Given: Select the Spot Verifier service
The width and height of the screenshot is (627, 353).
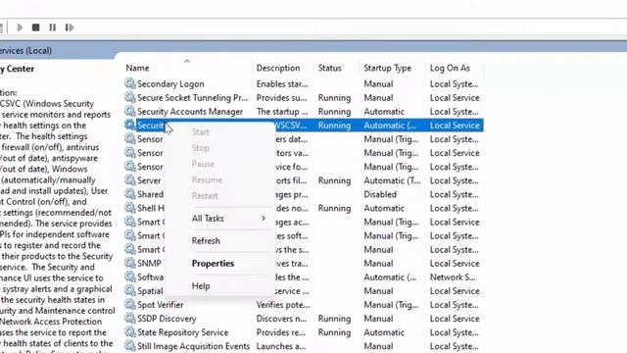Looking at the screenshot, I should point(160,305).
